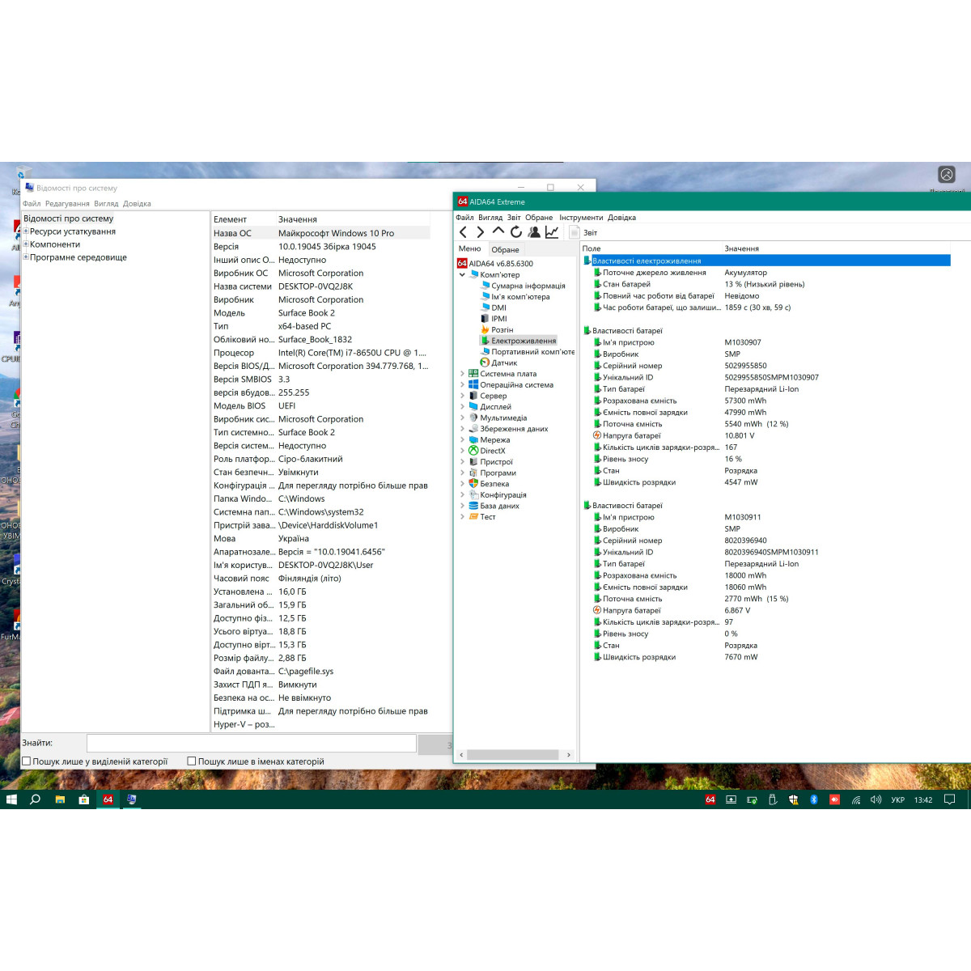Viewport: 971px width, 971px height.
Task: Open AIDA64 Вигляд menu
Action: point(490,218)
